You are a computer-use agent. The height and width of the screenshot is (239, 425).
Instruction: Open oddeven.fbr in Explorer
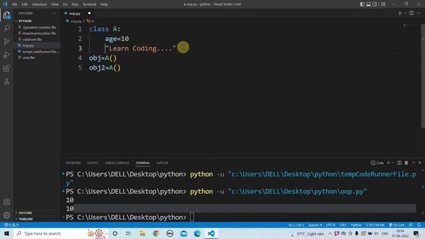[x=32, y=39]
